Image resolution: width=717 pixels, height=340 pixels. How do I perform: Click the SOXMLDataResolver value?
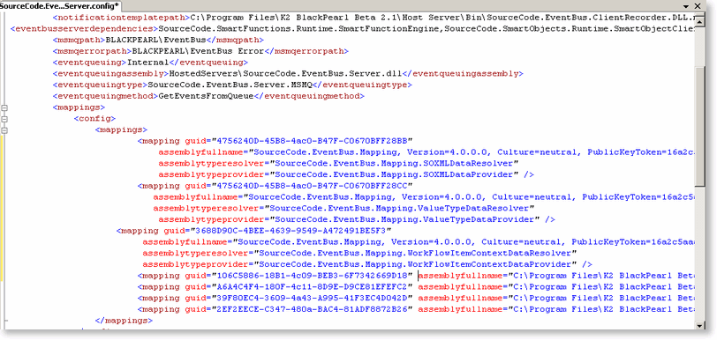[x=394, y=163]
